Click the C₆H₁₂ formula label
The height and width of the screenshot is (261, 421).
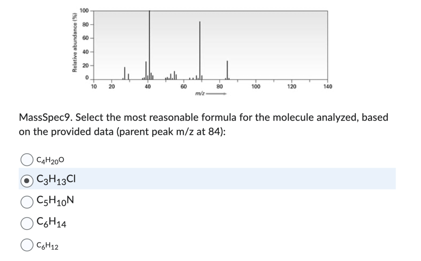point(47,246)
